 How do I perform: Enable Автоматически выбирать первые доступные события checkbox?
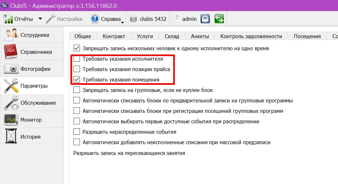(x=77, y=121)
